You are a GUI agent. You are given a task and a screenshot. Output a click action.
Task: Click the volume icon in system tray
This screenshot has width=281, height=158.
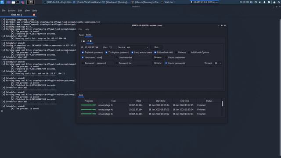click(260, 2)
